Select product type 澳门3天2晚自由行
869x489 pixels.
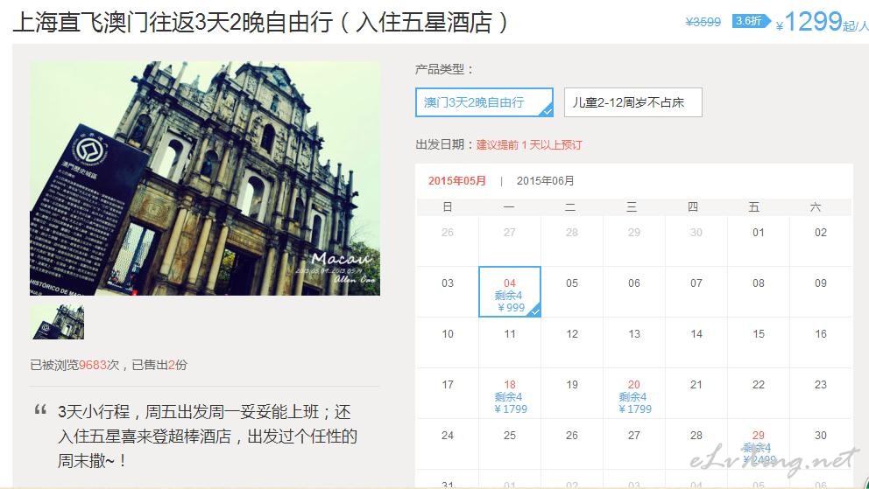click(x=484, y=102)
